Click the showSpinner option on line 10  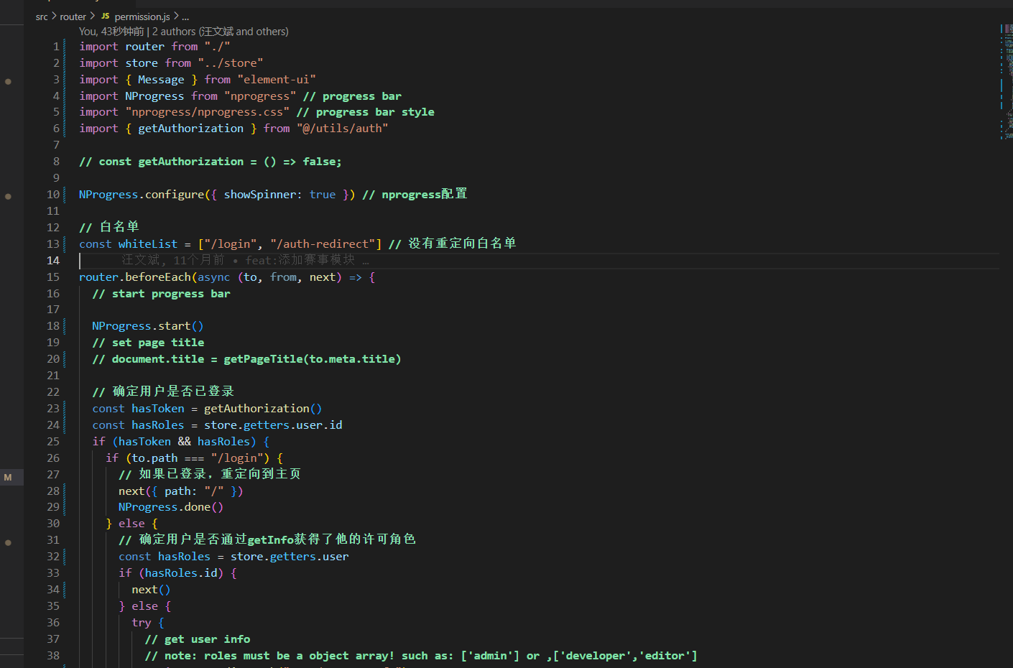pyautogui.click(x=260, y=195)
